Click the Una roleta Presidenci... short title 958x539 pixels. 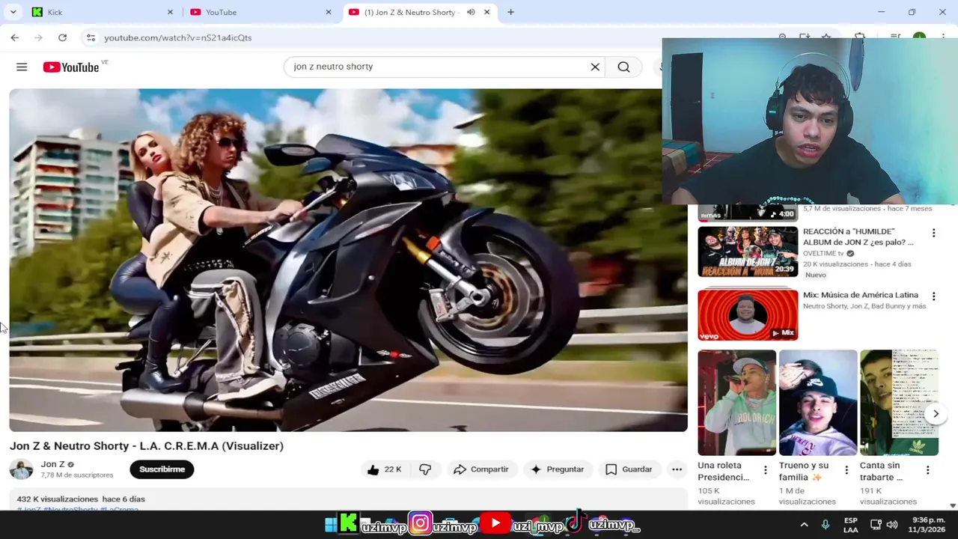tap(723, 471)
